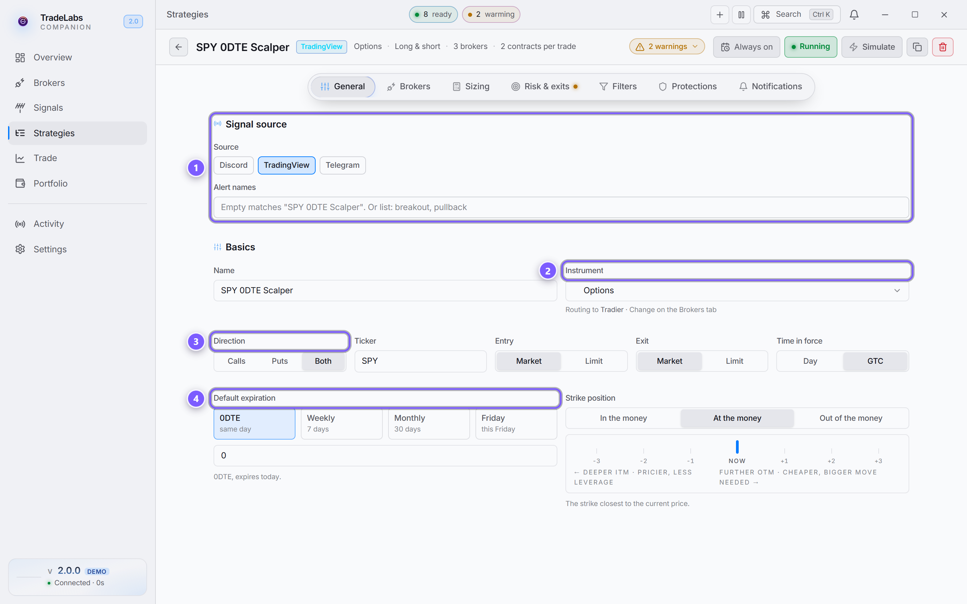Set Time in force to Day
Screen dimensions: 967x604
coord(810,361)
